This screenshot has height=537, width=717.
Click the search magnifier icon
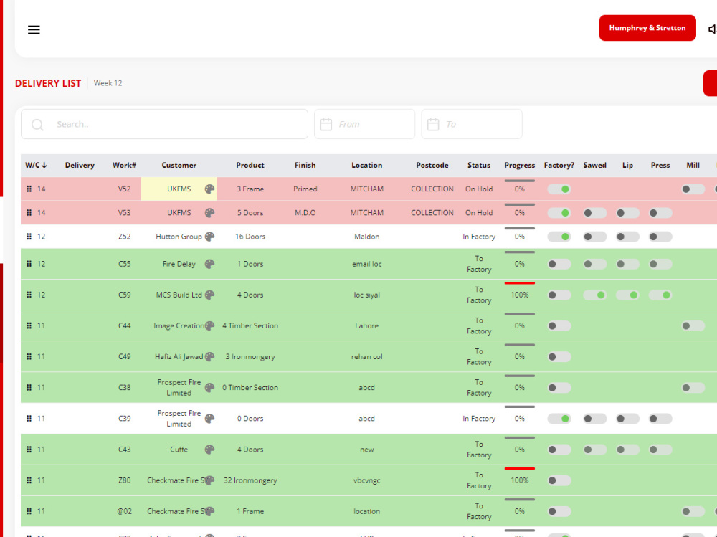tap(37, 125)
